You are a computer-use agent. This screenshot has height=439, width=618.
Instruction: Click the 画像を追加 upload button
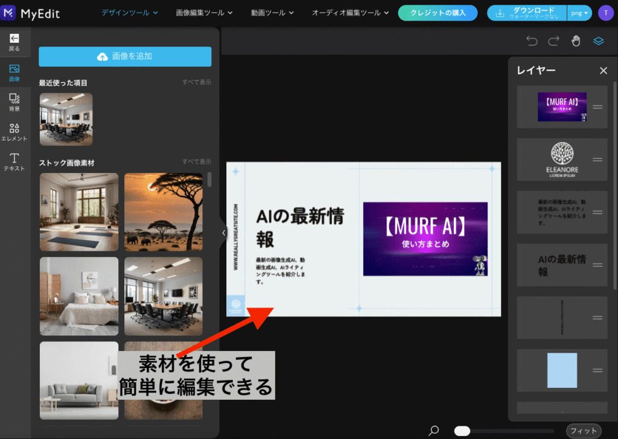[125, 56]
